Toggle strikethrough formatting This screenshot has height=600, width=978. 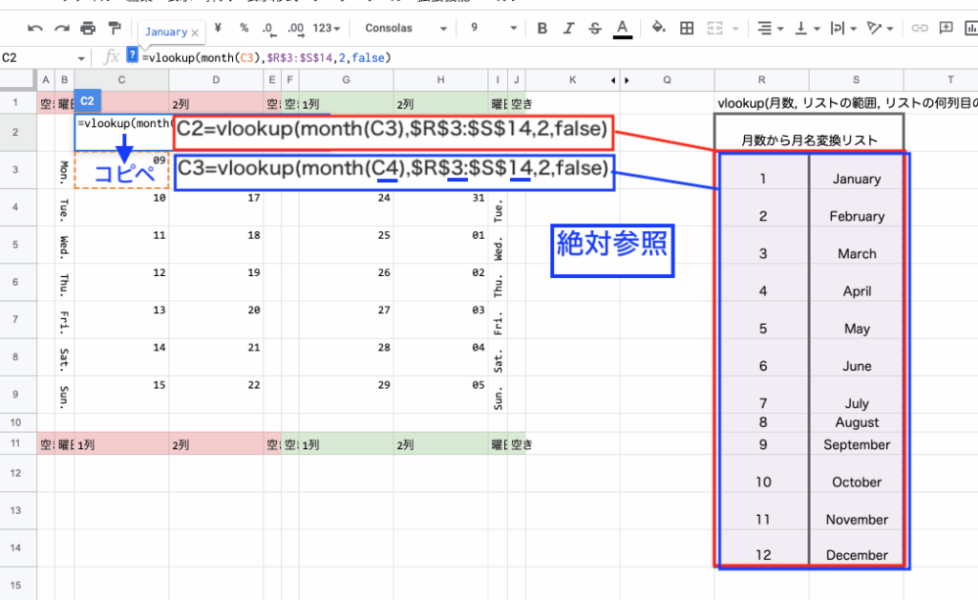pyautogui.click(x=592, y=28)
